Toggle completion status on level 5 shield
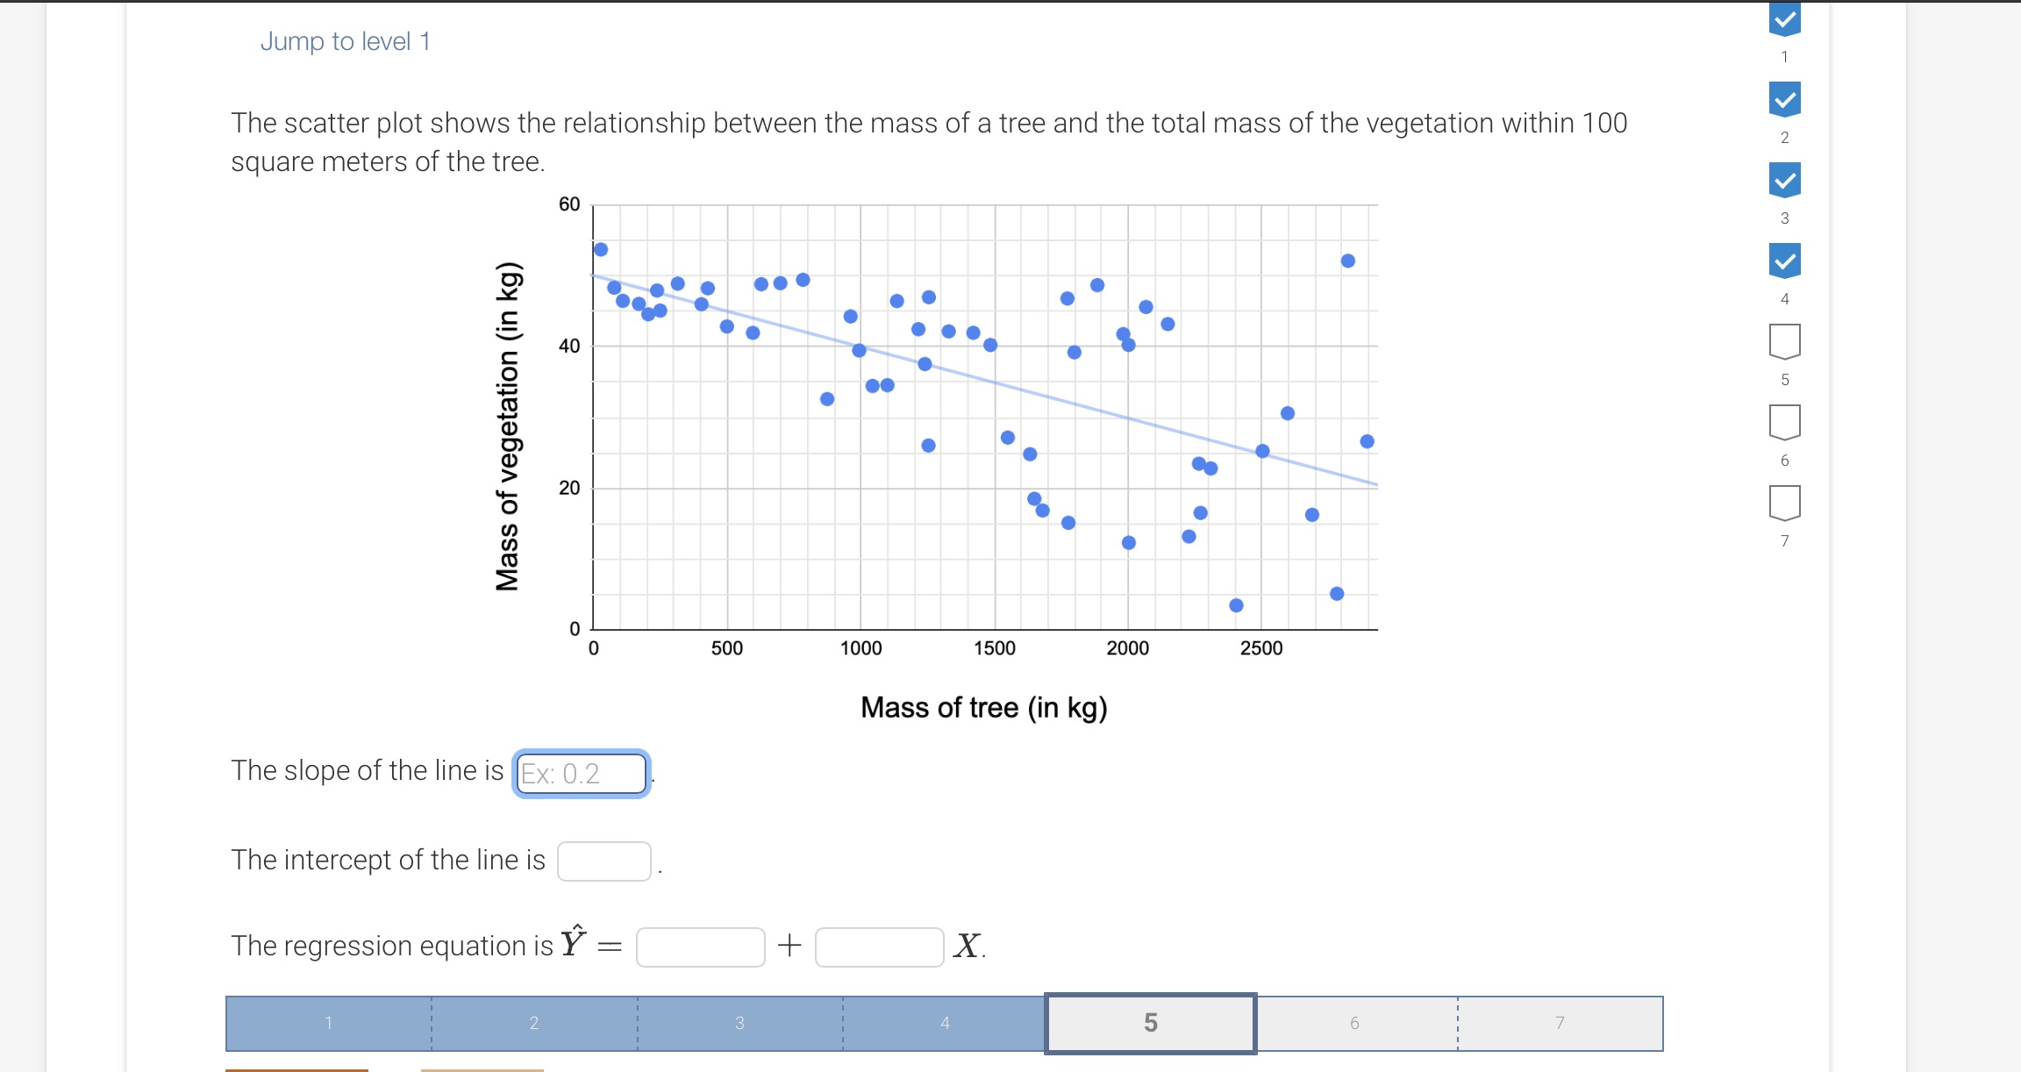Viewport: 2021px width, 1072px height. coord(1785,342)
